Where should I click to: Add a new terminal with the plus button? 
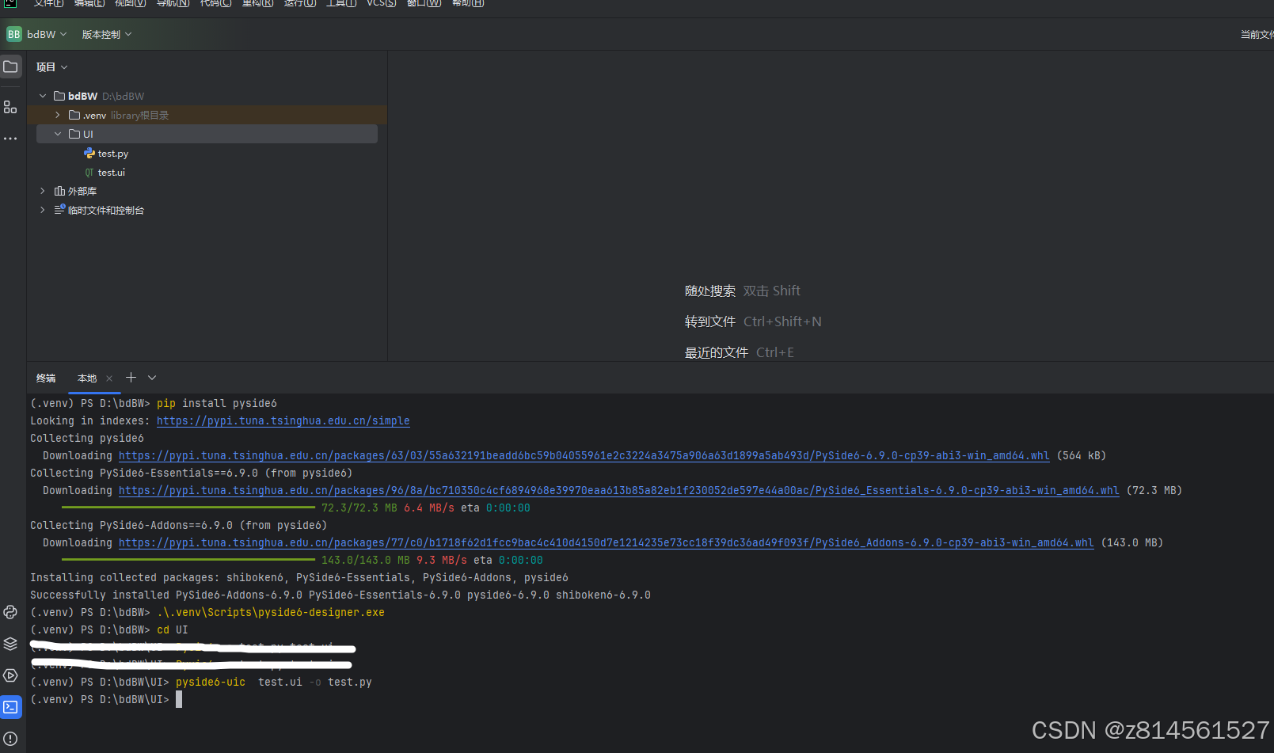click(x=131, y=378)
